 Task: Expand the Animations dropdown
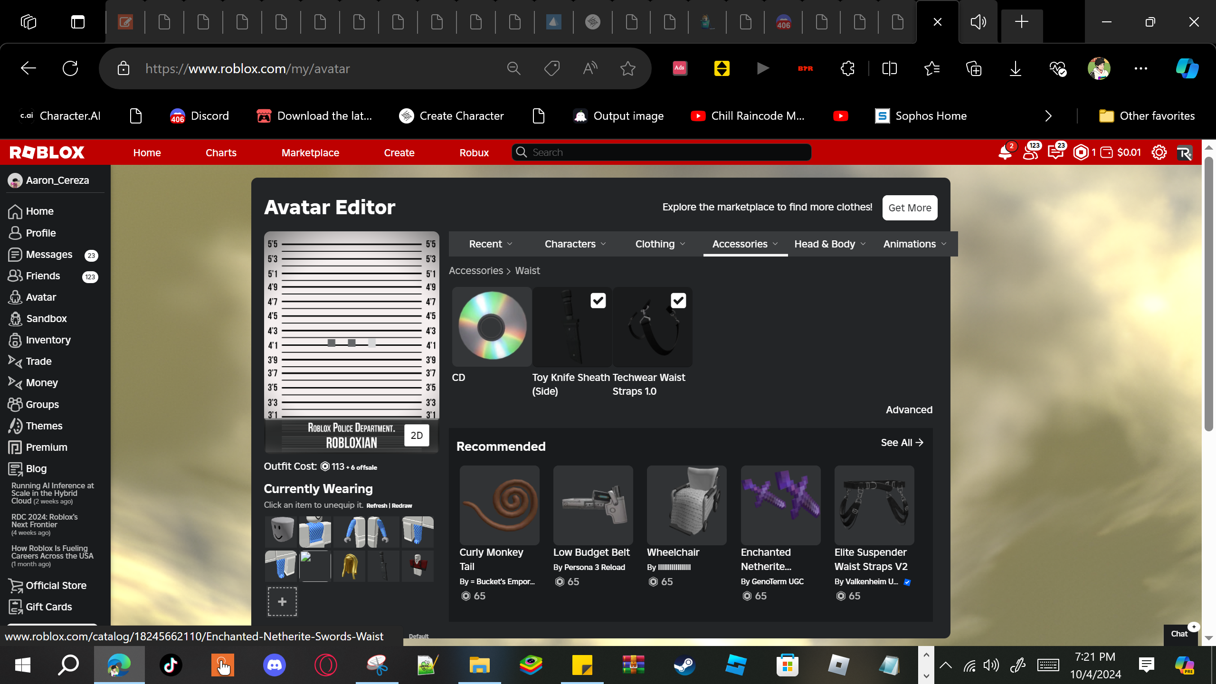click(915, 244)
